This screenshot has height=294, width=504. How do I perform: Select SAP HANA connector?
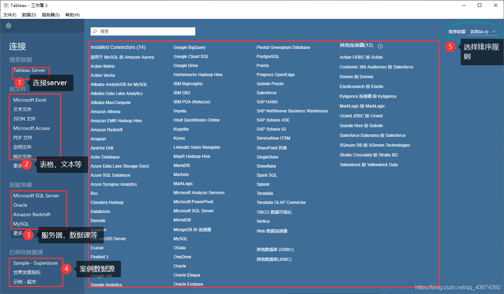pos(267,102)
